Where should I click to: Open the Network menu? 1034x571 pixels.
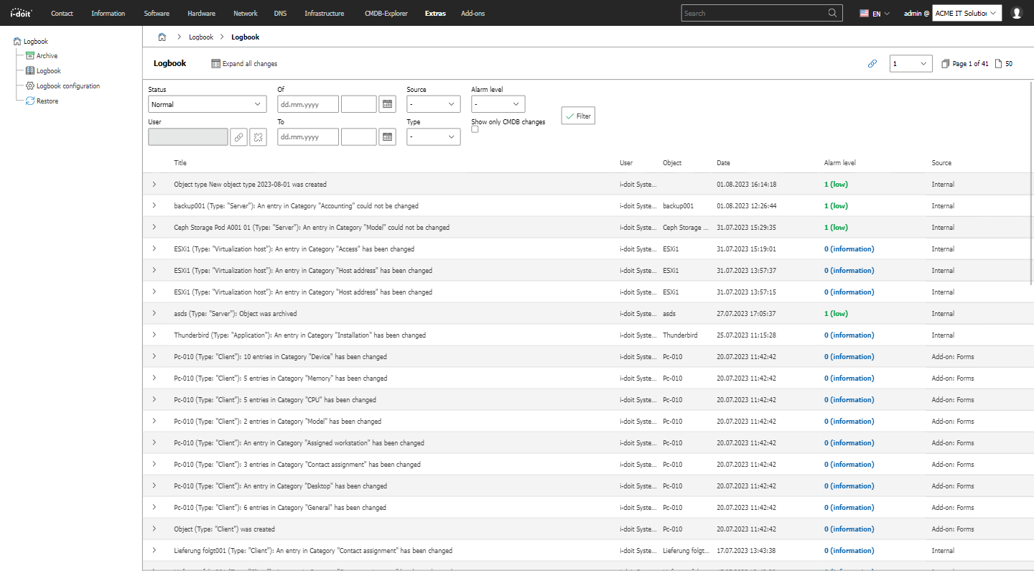[x=246, y=13]
